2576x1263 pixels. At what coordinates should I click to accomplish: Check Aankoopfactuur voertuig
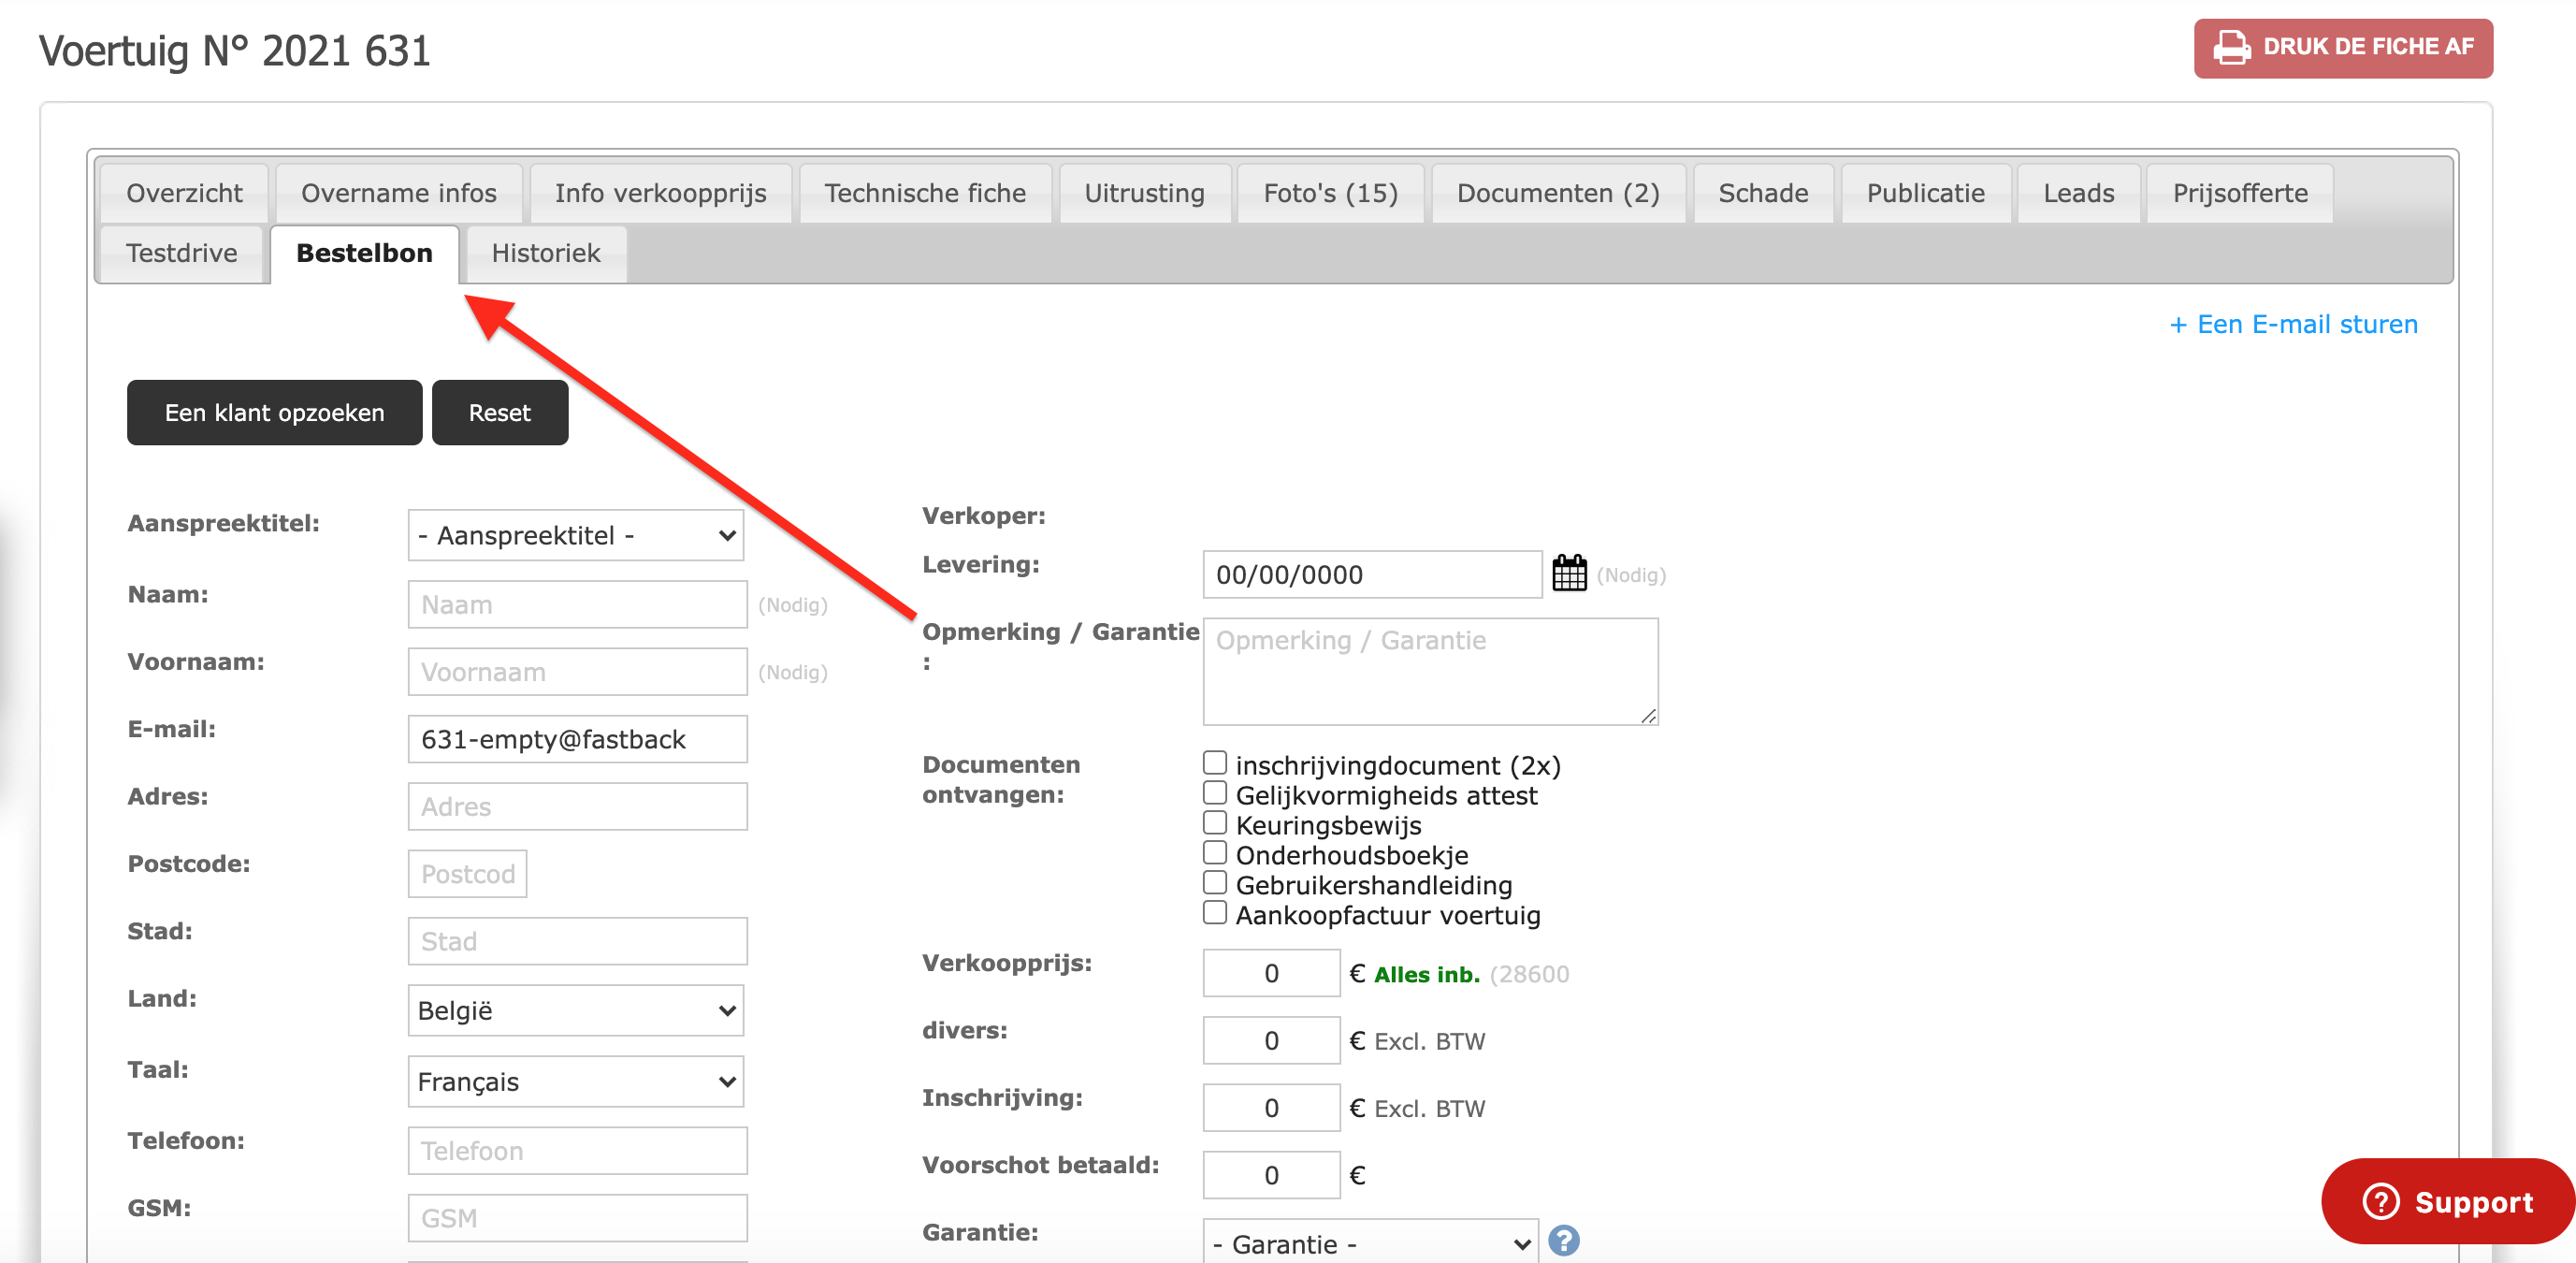(1214, 913)
